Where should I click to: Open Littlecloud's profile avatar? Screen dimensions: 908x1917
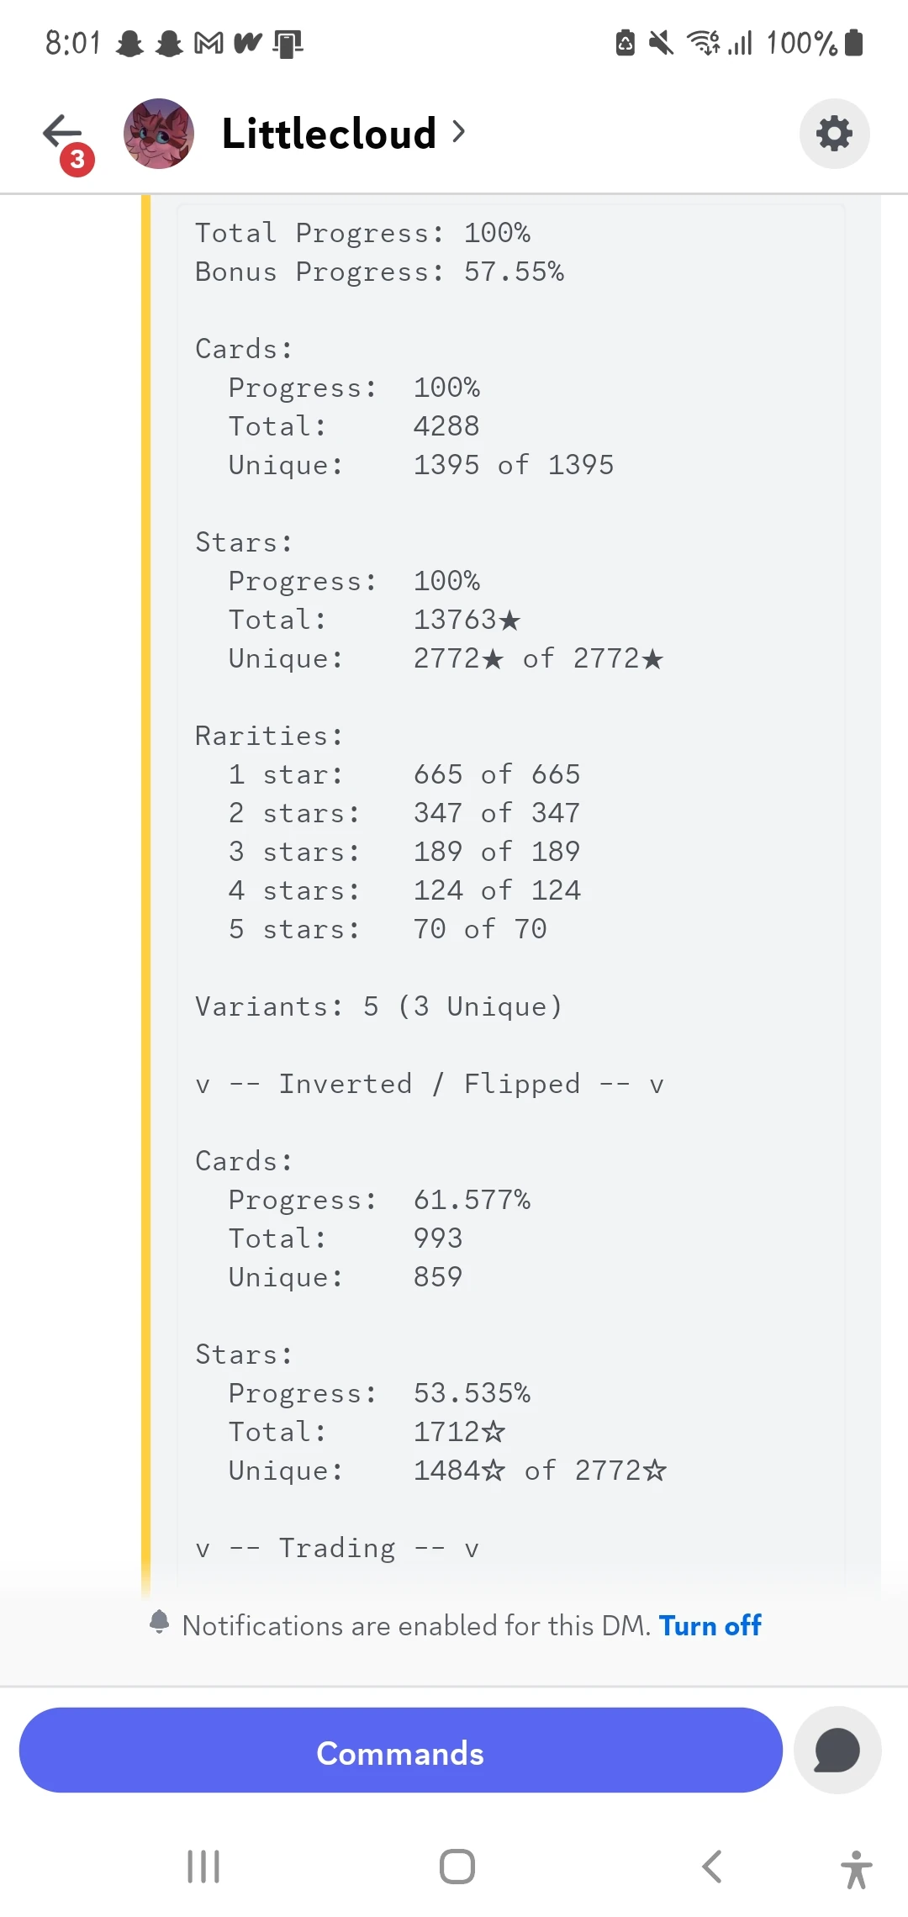point(159,134)
